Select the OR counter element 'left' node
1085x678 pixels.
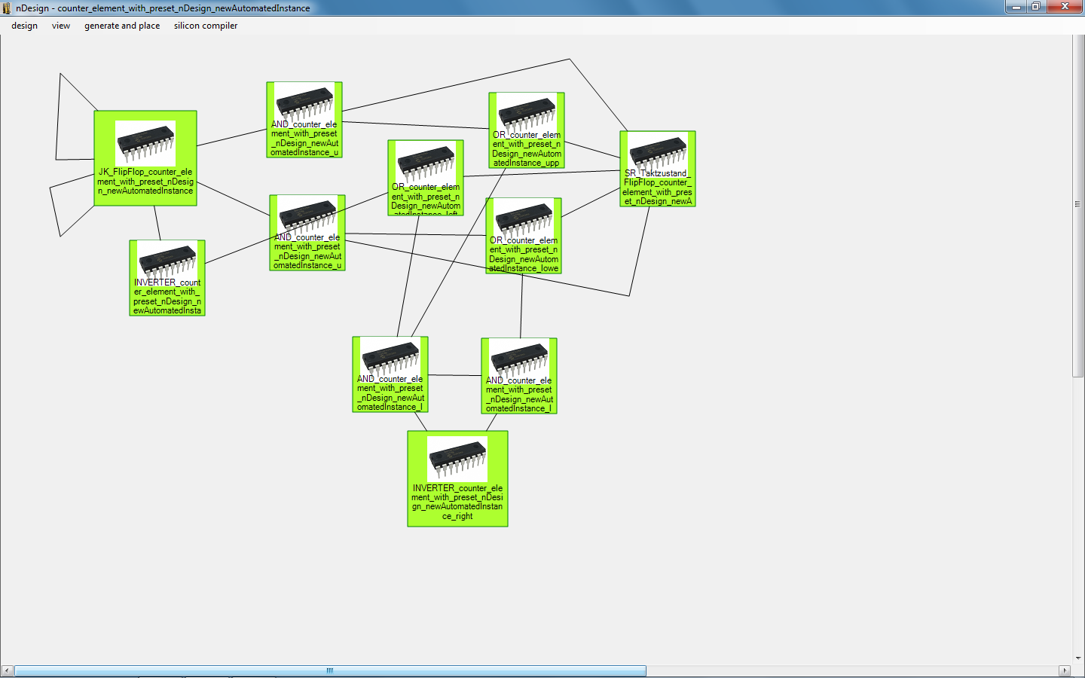click(426, 178)
